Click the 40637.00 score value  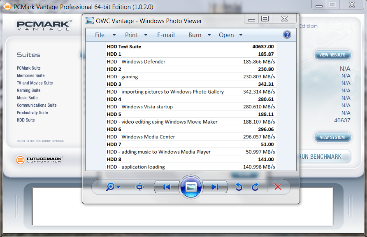pos(263,47)
